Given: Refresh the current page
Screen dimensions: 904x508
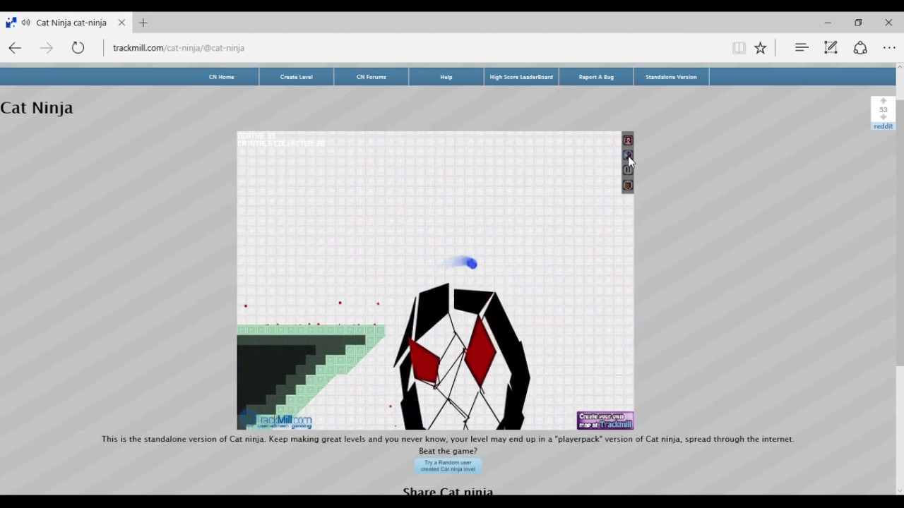Looking at the screenshot, I should (x=78, y=48).
